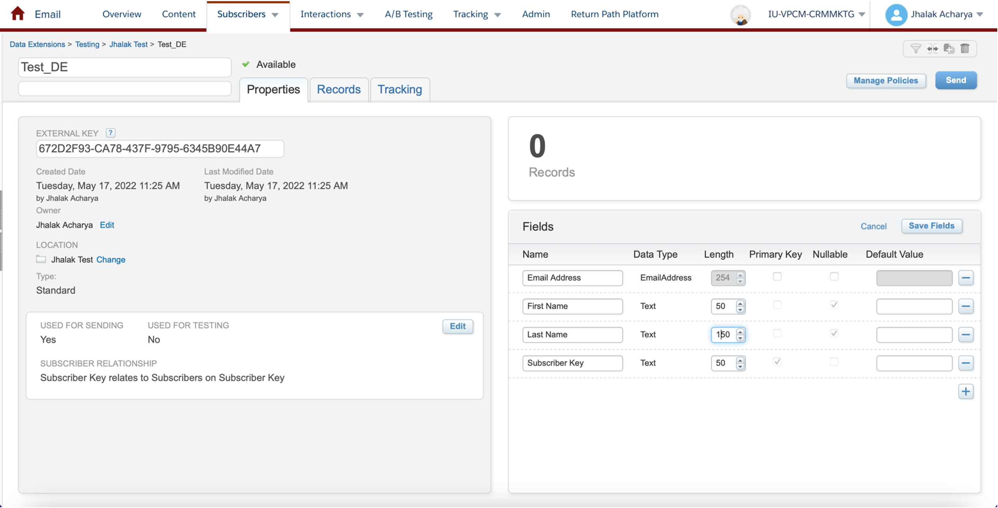The width and height of the screenshot is (998, 508).
Task: Click the filter funnel icon
Action: (916, 49)
